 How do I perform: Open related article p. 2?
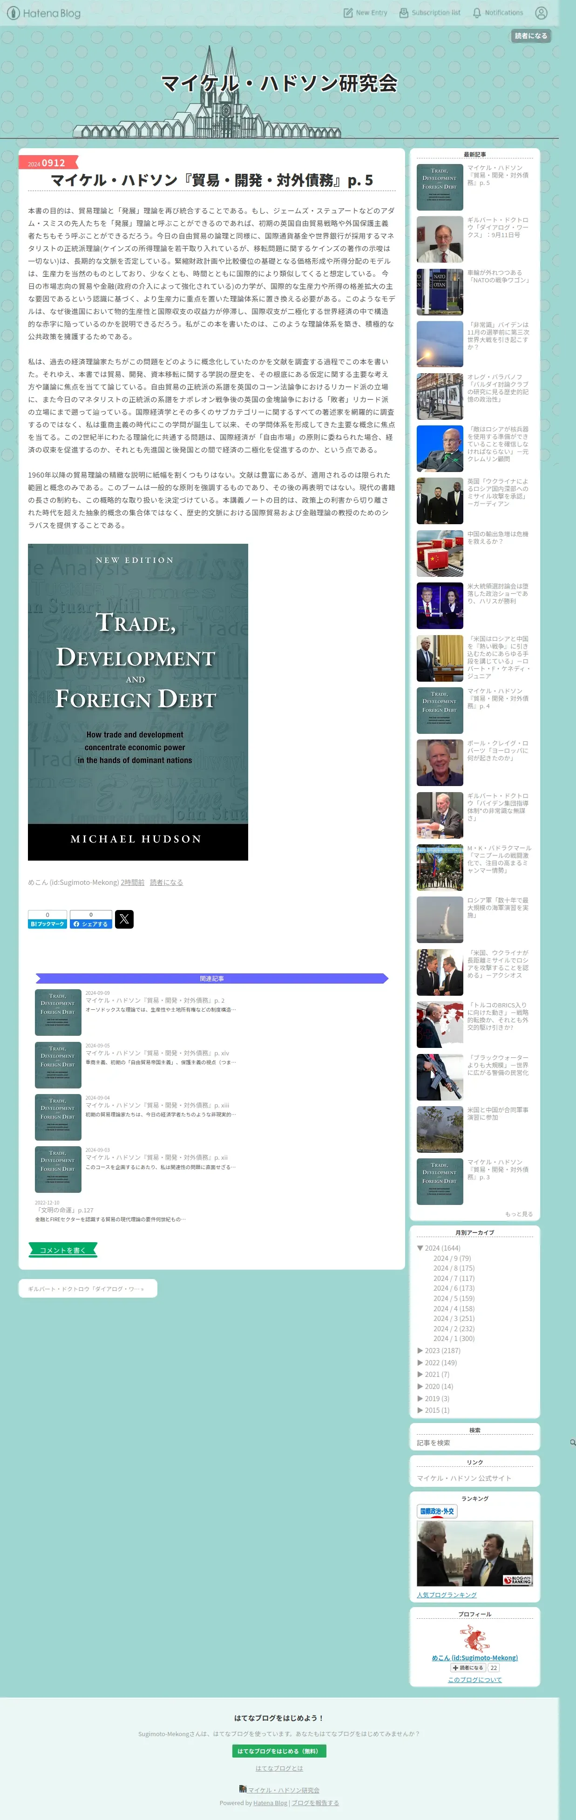(155, 1000)
